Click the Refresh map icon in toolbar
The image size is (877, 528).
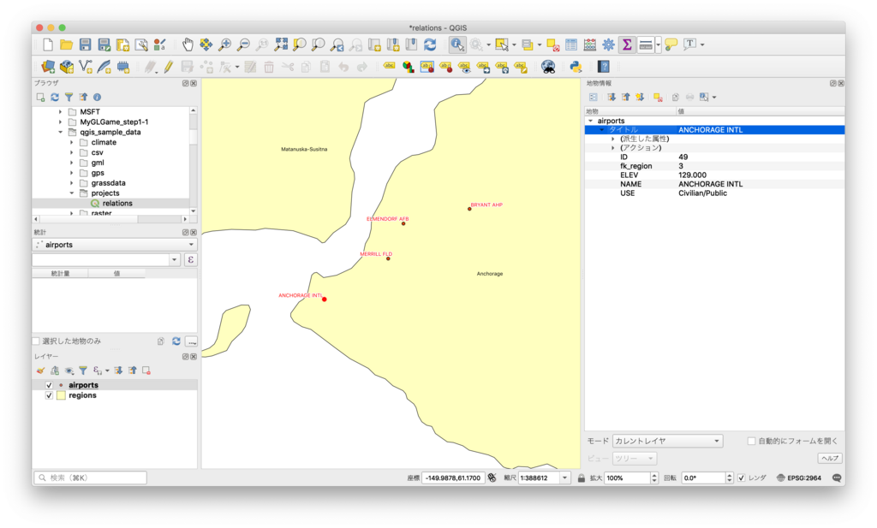click(x=430, y=44)
